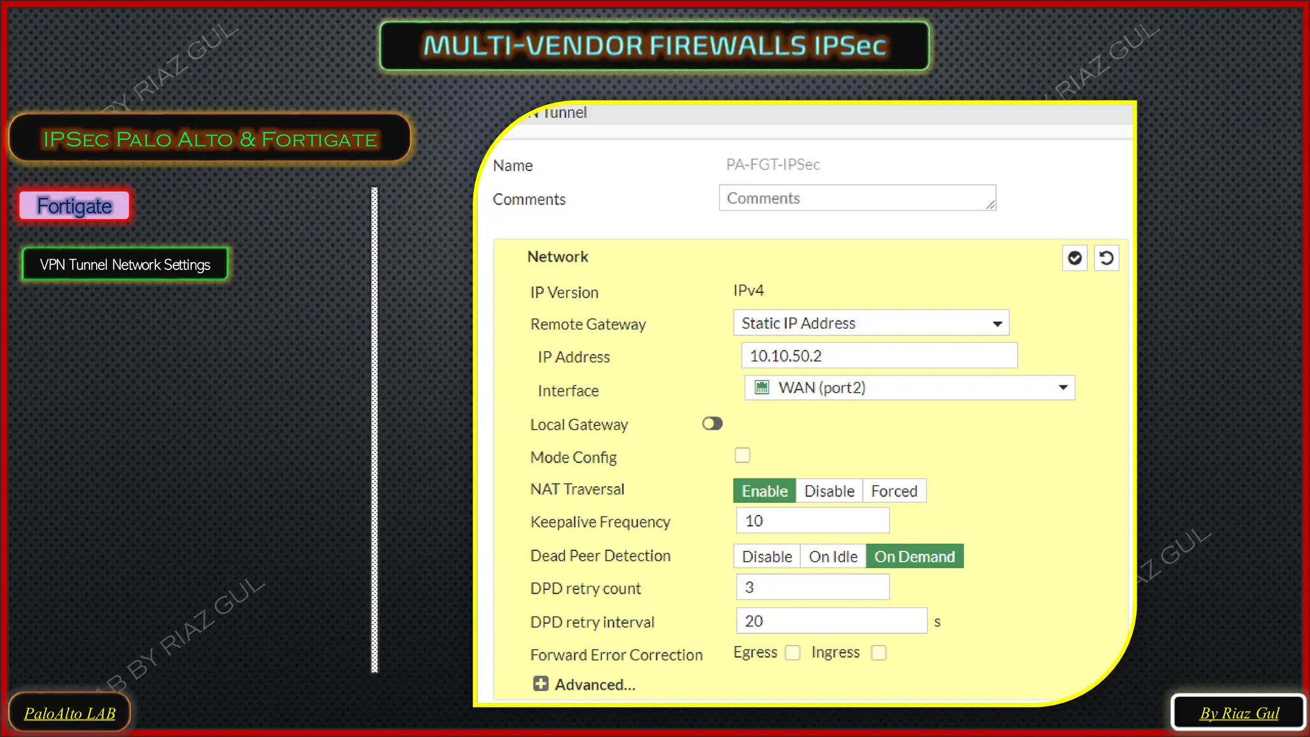Enable Ingress forward error correction checkbox
This screenshot has height=737, width=1310.
point(879,653)
